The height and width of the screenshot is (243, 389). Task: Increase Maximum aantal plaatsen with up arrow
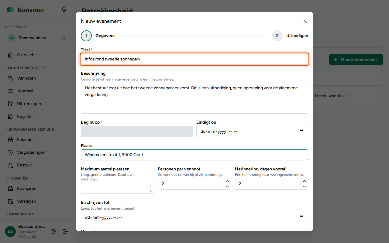(x=150, y=186)
